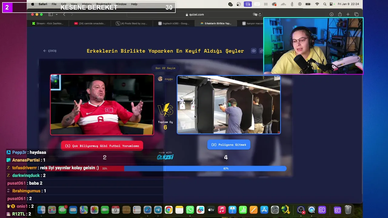
Task: Click 'Son 22 Seçim' label
Action: click(x=165, y=68)
